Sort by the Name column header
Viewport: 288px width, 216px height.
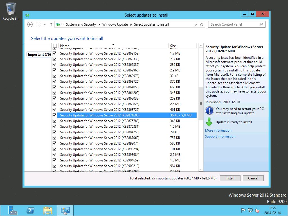tap(113, 46)
